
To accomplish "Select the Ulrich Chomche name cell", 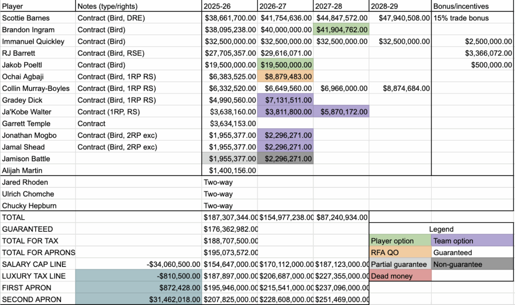I will point(38,194).
